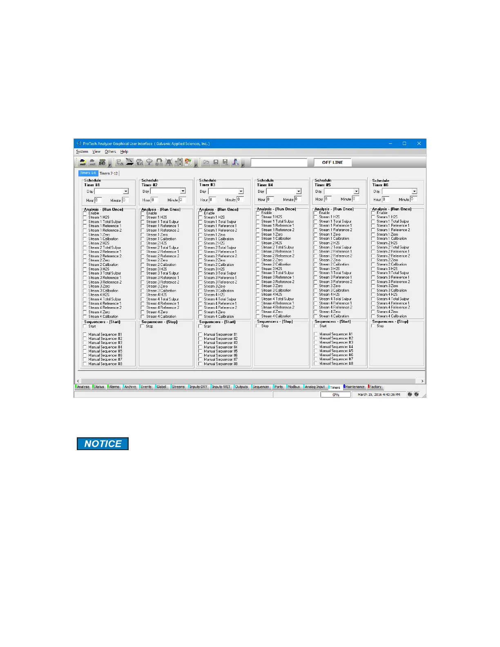500x647 pixels.
Task: Click the colorful red-green toolbar icon
Action: (188, 163)
